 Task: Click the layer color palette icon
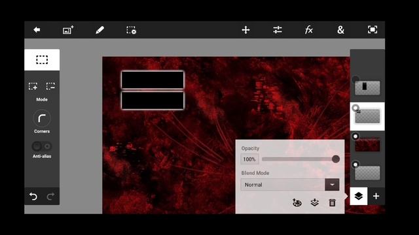297,203
